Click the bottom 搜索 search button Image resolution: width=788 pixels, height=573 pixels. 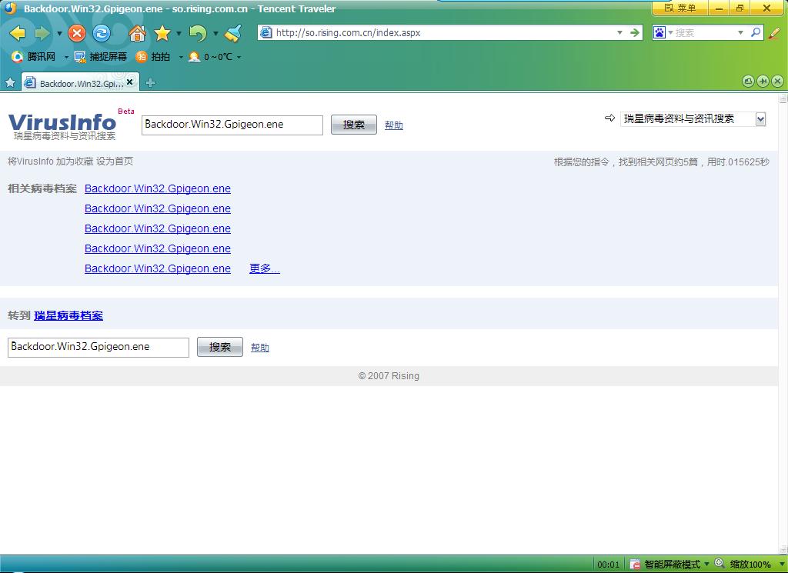pos(219,347)
